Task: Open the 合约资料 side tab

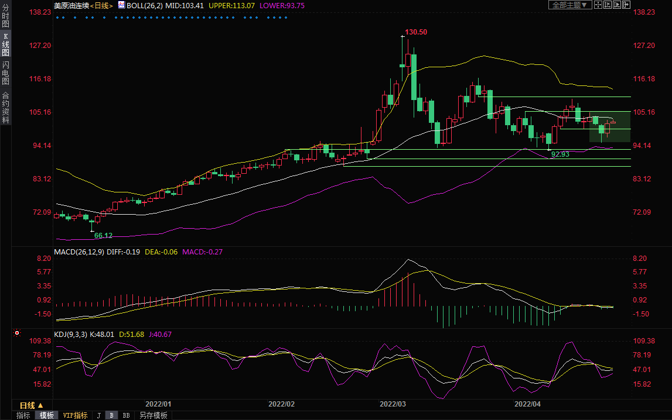Action: 5,107
